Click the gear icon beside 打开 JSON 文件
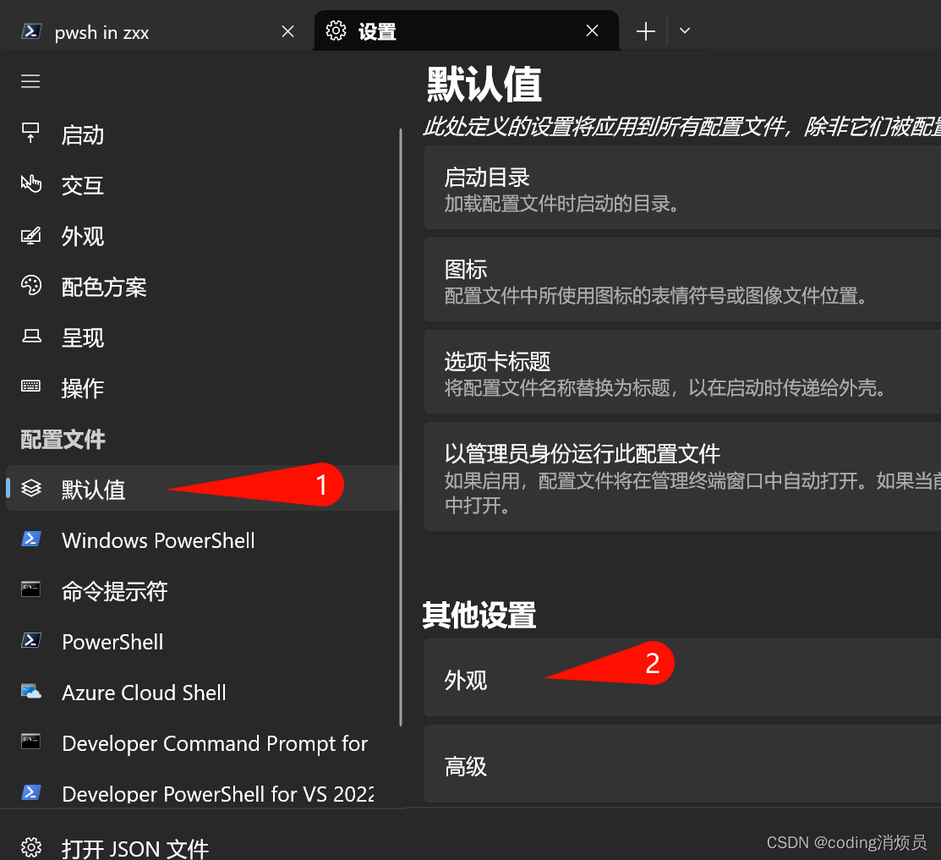The height and width of the screenshot is (860, 941). [x=31, y=847]
